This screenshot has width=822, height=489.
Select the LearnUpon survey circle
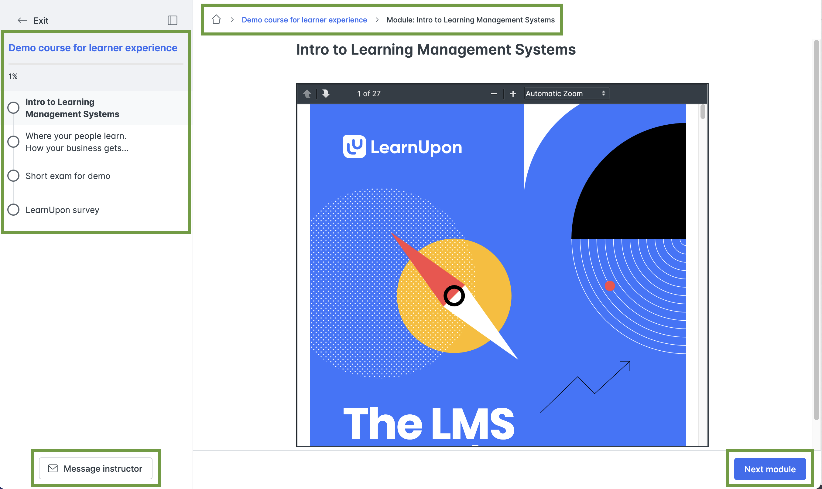click(x=13, y=209)
